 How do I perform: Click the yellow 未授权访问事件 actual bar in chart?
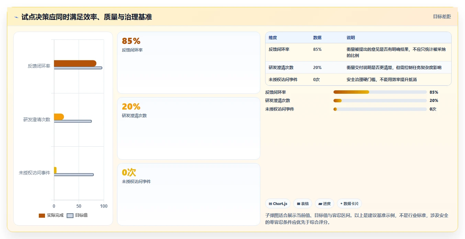coord(55,170)
